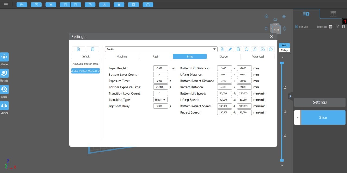347x173 pixels.
Task: Delete selected printer with trash icon
Action: (92, 49)
